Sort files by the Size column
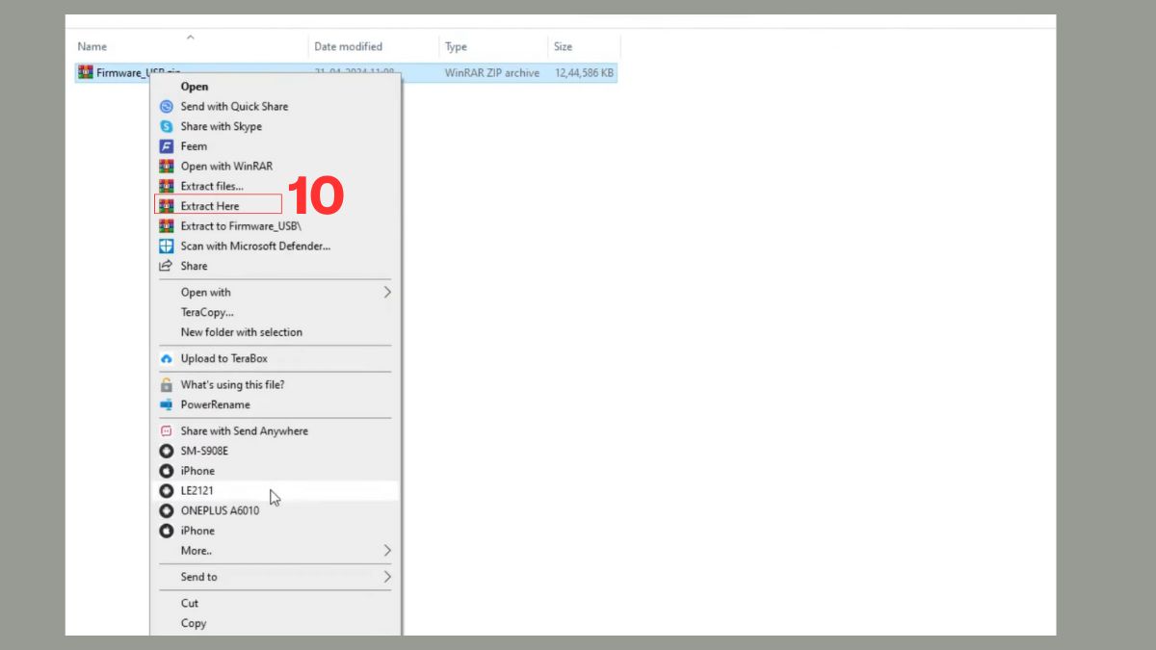This screenshot has height=650, width=1156. click(563, 46)
